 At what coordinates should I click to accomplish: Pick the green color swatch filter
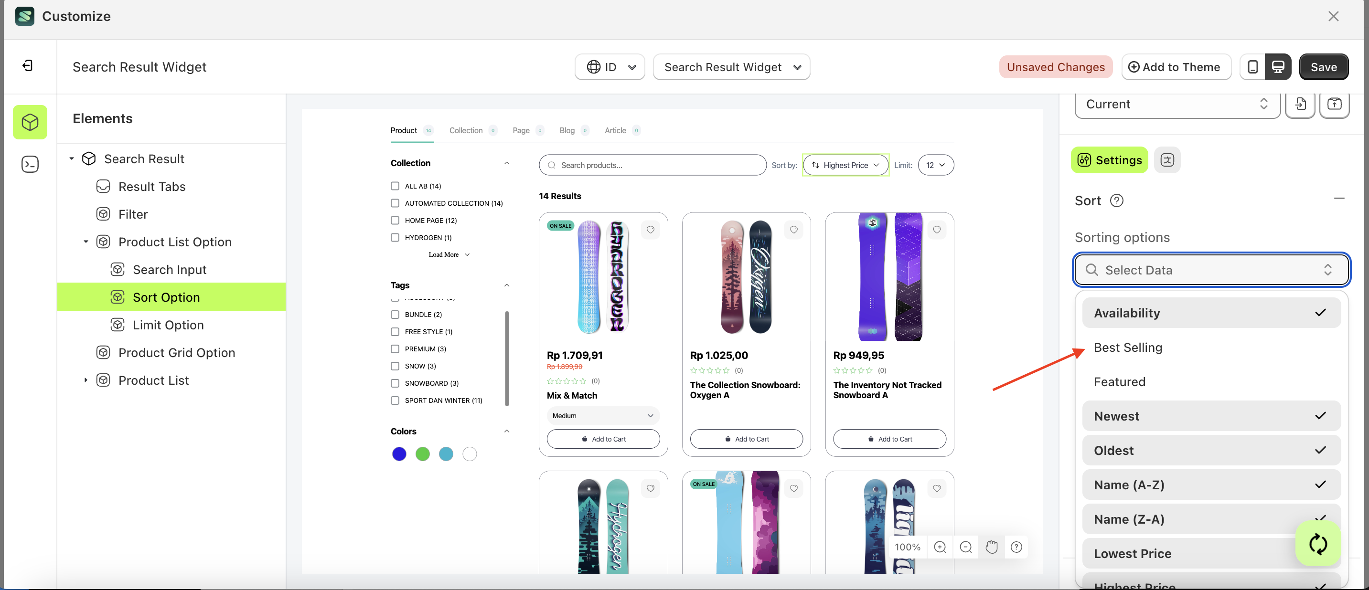point(422,454)
